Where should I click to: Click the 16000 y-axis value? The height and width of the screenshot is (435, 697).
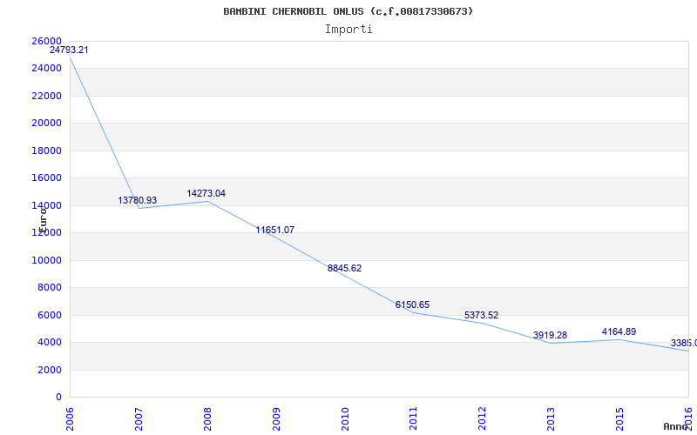tap(46, 177)
